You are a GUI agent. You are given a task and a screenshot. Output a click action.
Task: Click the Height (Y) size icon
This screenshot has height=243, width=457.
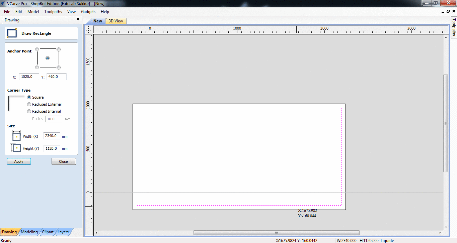(16, 148)
